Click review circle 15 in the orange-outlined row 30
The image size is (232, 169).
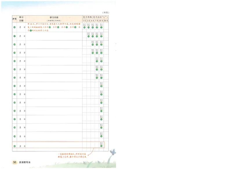click(101, 146)
